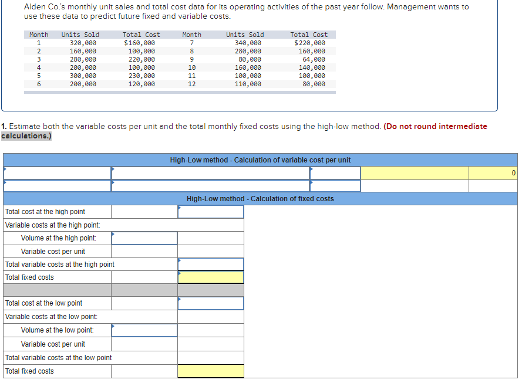Open narrow third dropdown cell in variable cost first row
The height and width of the screenshot is (383, 522).
tap(335, 173)
